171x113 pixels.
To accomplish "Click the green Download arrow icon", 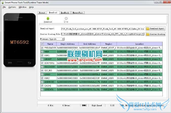I will point(48,18).
